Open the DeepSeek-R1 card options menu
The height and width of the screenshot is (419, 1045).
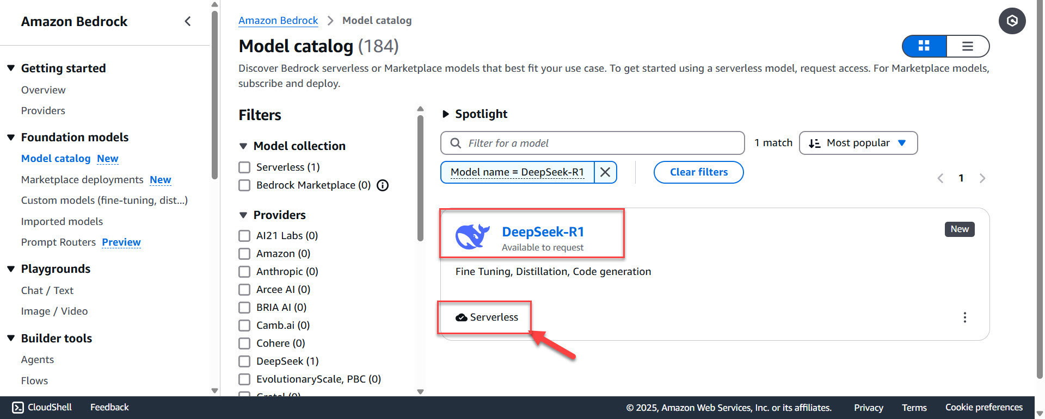click(x=964, y=317)
